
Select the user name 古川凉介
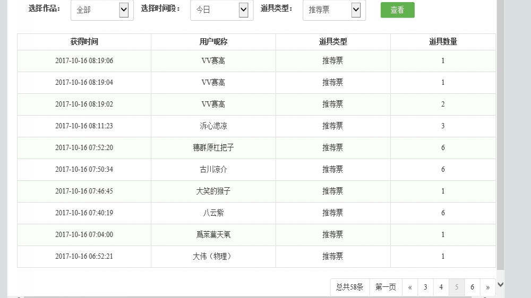pyautogui.click(x=213, y=170)
